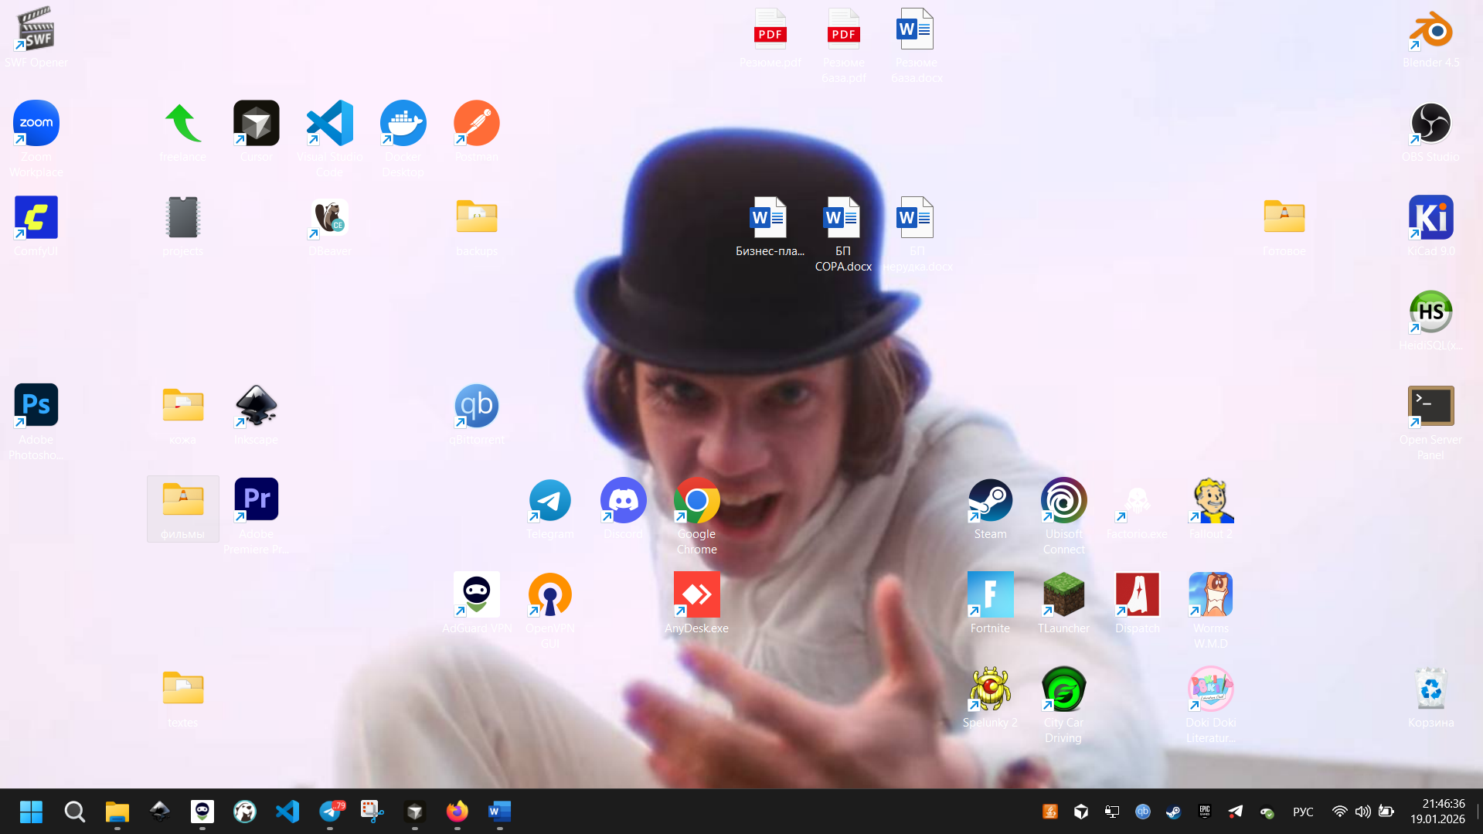
Task: Open the Docker Desktop shortcut
Action: click(x=403, y=124)
